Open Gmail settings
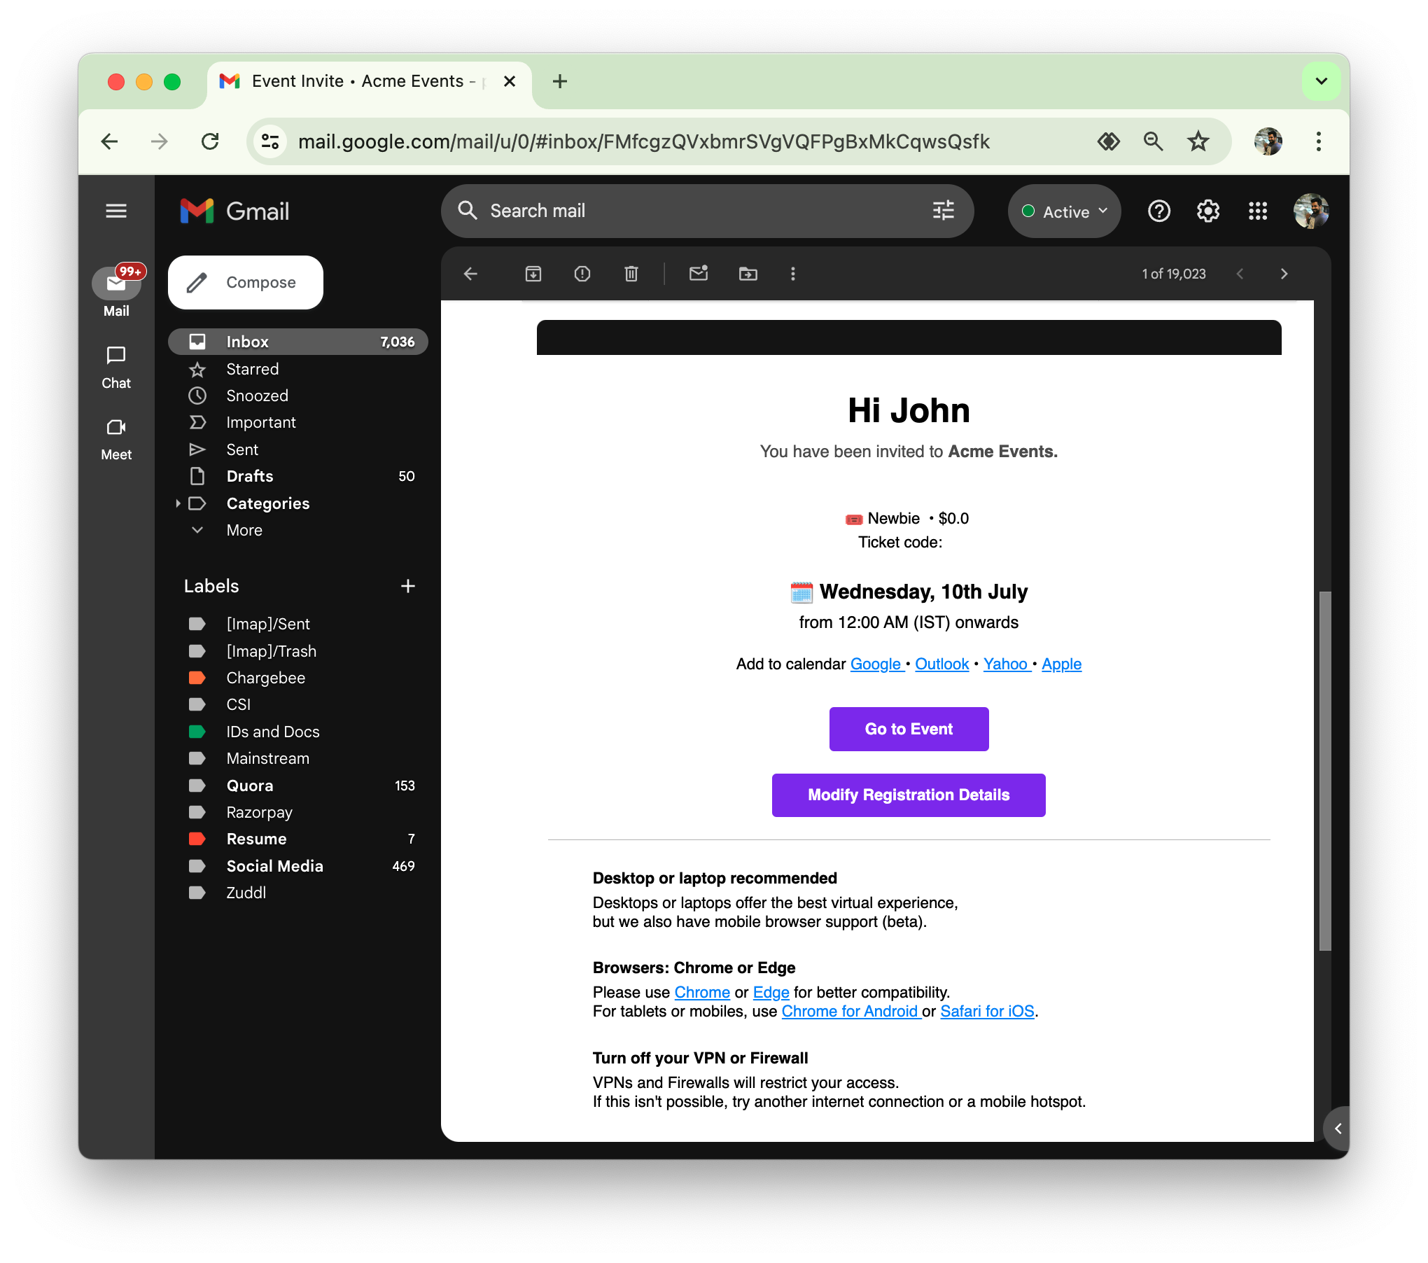The image size is (1428, 1263). 1207,211
